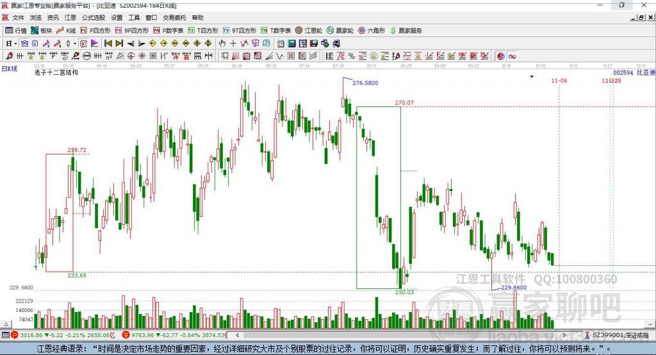Open the 浏览 menu
The height and width of the screenshot is (355, 656).
[x=36, y=17]
